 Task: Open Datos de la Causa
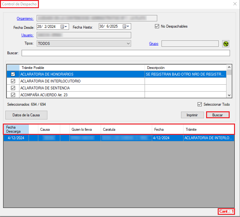[26, 115]
